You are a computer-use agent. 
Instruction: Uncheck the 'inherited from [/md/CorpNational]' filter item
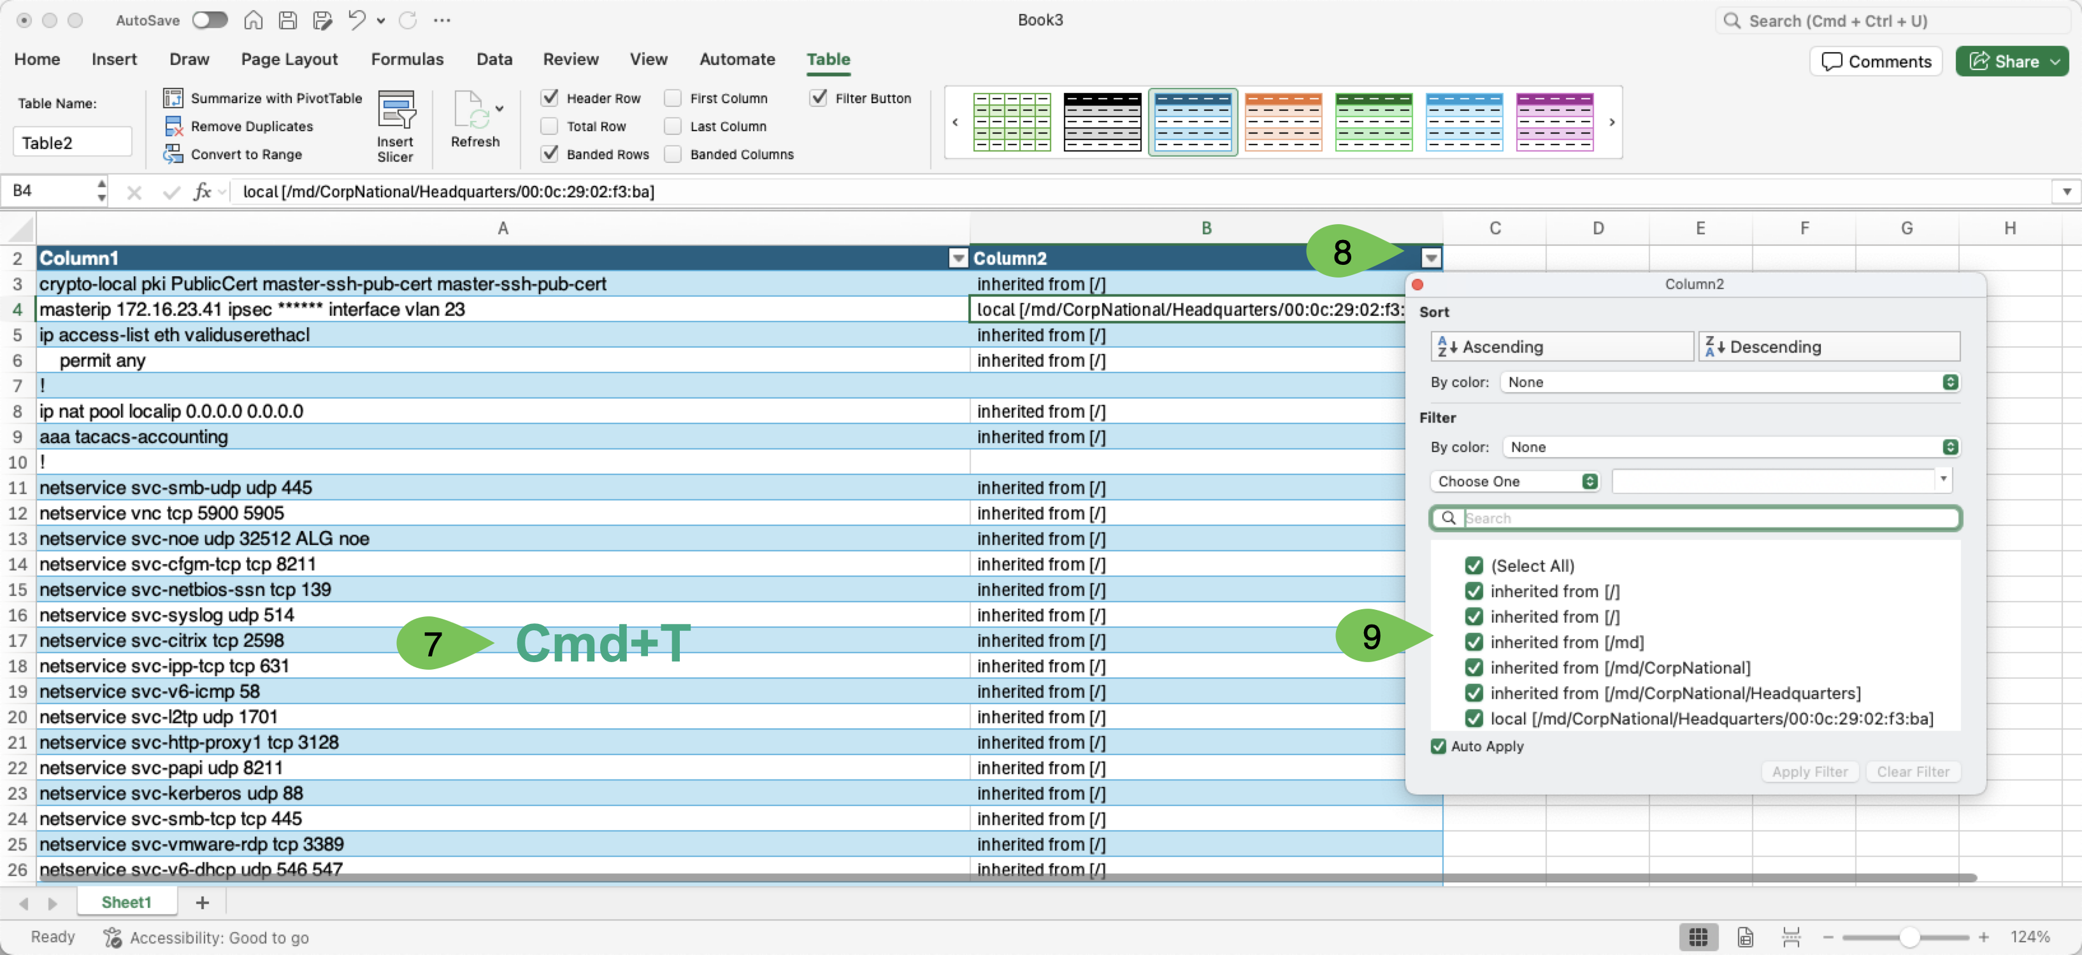click(1474, 667)
